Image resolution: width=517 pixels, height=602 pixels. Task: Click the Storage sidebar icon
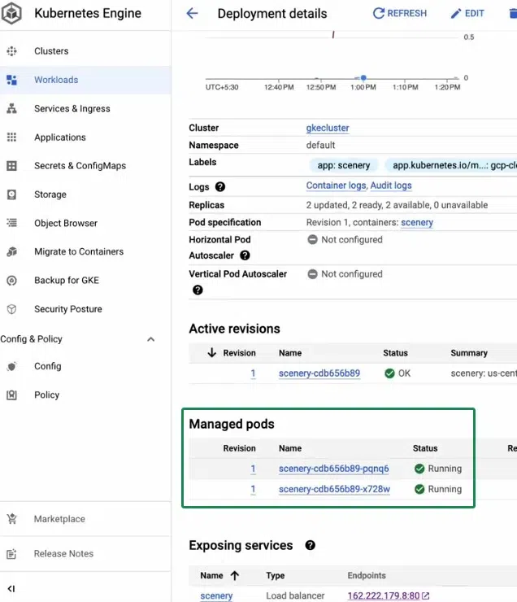pos(11,194)
